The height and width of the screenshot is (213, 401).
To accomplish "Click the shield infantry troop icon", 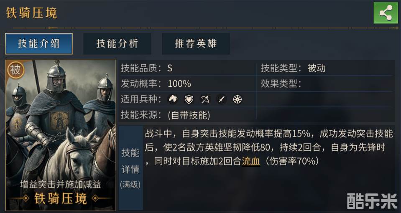I will [x=189, y=99].
